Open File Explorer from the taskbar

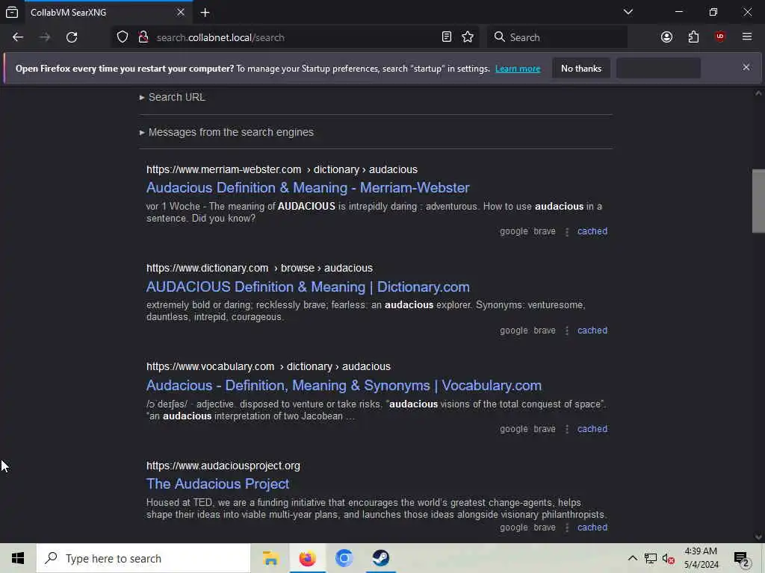click(270, 558)
